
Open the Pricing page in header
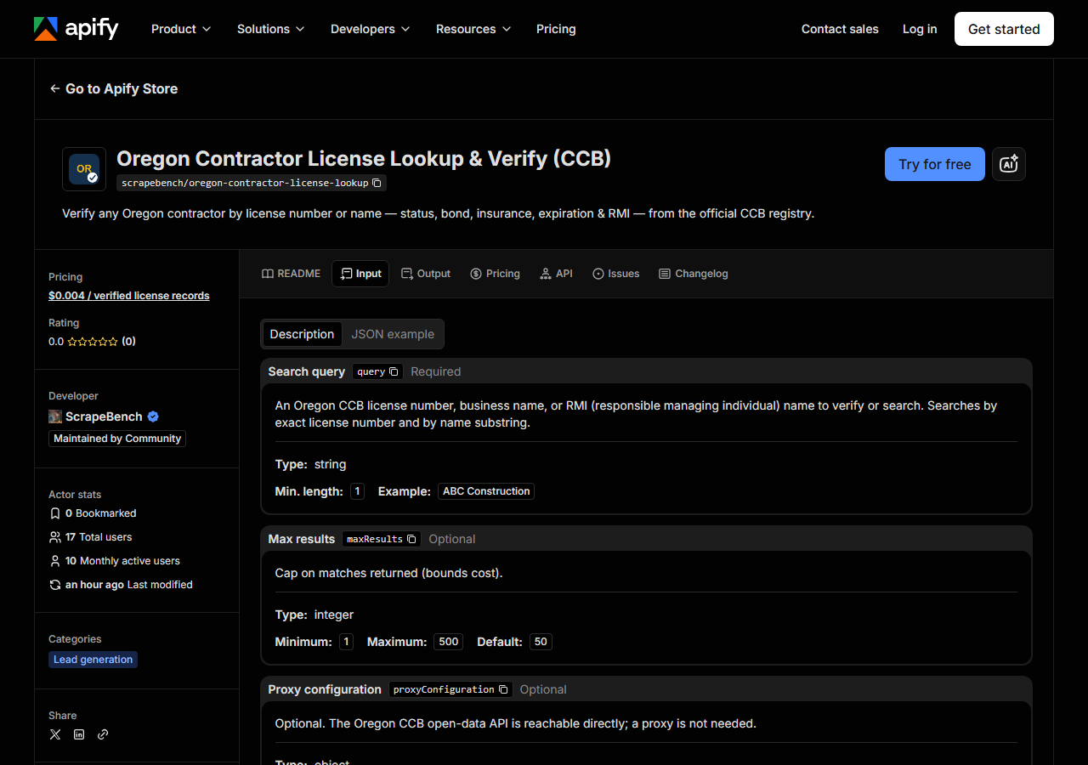coord(556,29)
